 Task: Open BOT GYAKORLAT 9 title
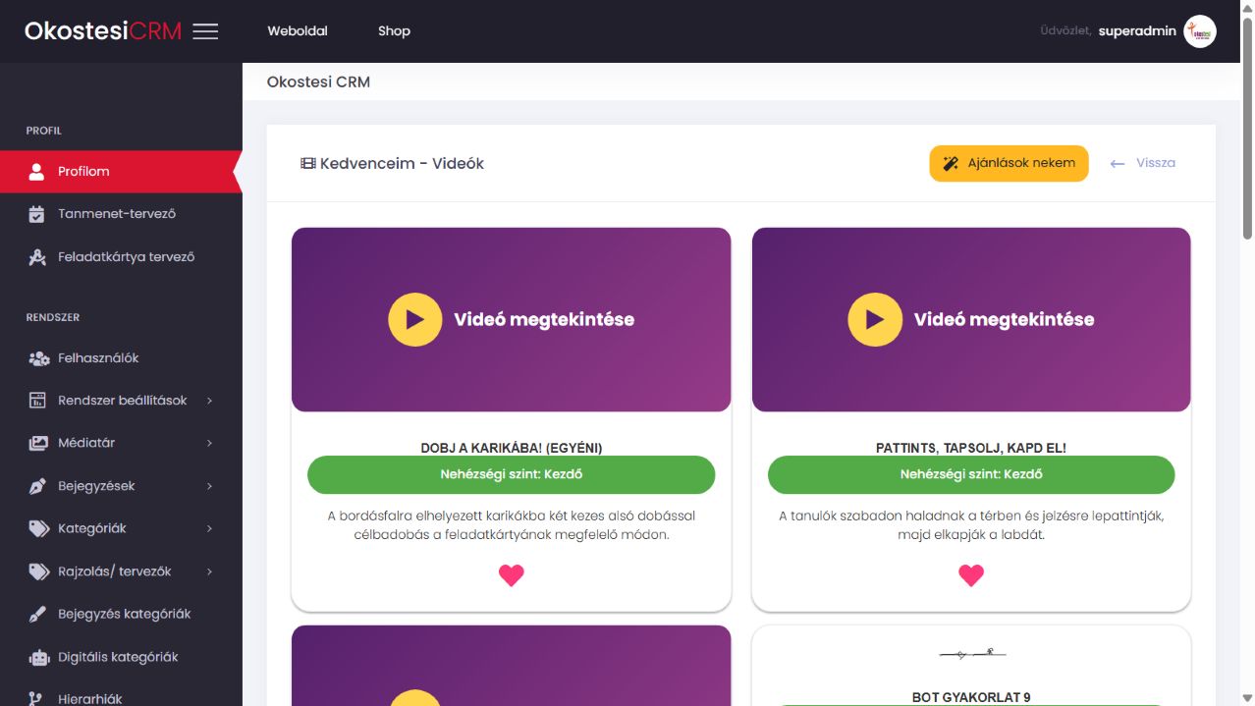pos(970,697)
